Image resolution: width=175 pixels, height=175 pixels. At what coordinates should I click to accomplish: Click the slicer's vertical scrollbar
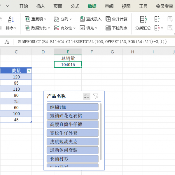[101, 131]
